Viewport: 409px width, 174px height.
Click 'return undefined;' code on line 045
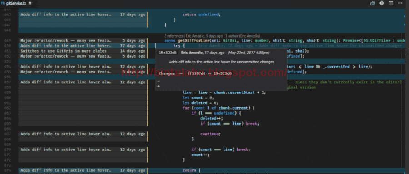click(x=201, y=14)
